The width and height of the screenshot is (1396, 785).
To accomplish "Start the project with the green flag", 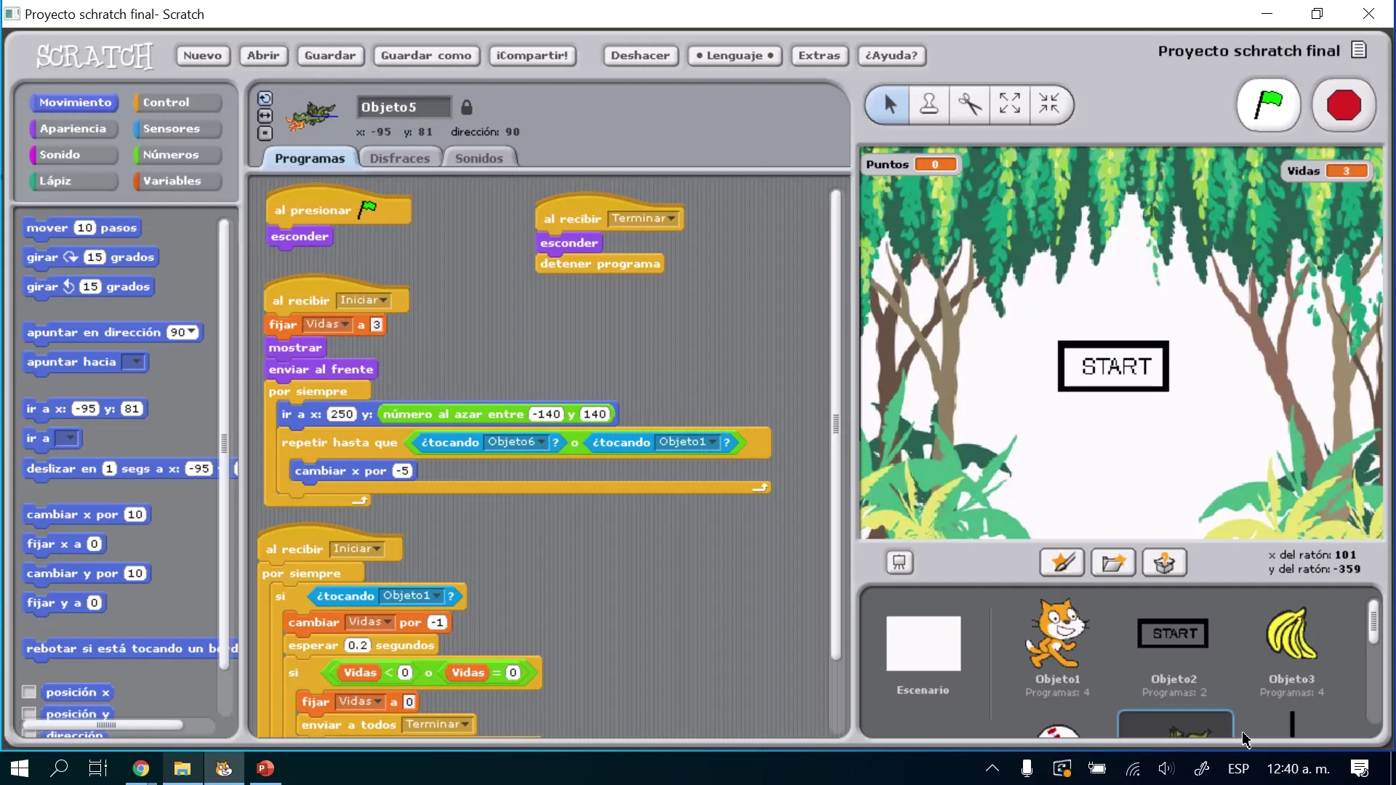I will (1269, 105).
